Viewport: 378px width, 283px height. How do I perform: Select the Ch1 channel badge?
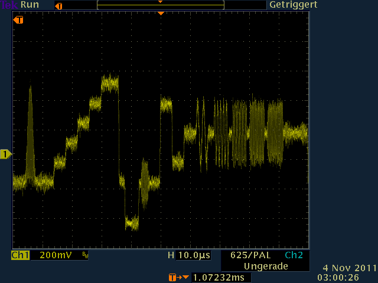point(20,256)
